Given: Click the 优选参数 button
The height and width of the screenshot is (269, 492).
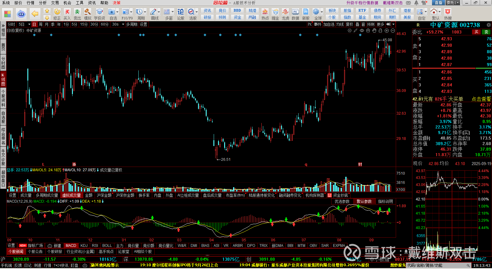Looking at the screenshot, I should (x=342, y=201).
